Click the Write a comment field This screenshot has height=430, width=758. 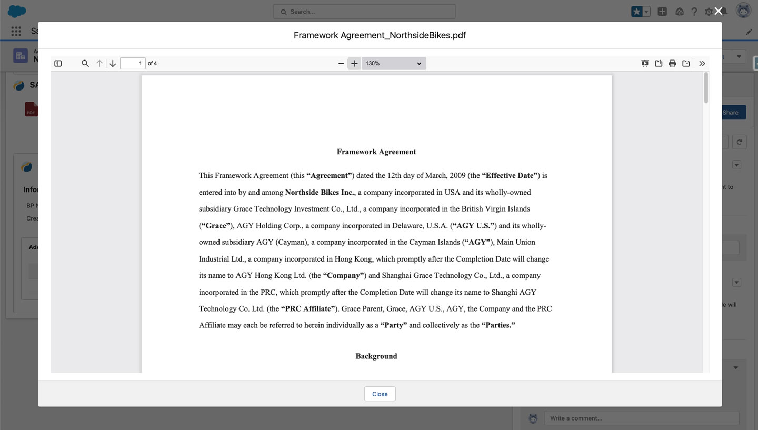pyautogui.click(x=642, y=418)
